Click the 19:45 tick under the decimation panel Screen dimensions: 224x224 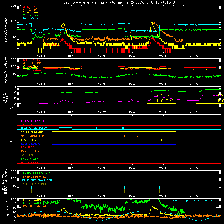[132, 196]
